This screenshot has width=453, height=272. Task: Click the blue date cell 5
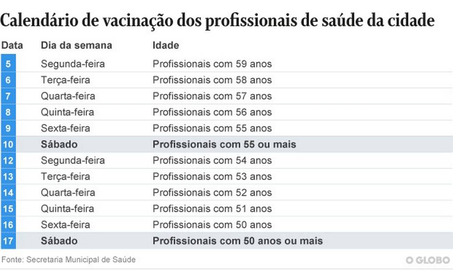click(x=8, y=64)
